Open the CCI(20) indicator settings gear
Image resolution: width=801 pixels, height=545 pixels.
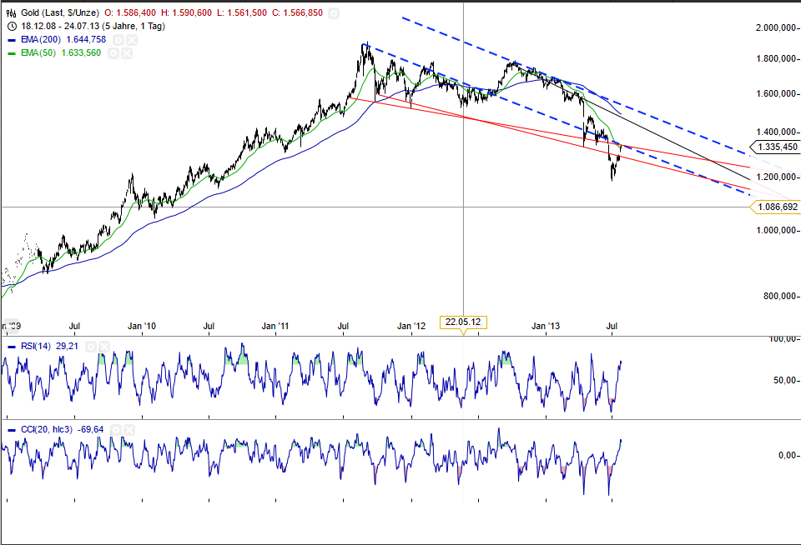click(x=116, y=429)
